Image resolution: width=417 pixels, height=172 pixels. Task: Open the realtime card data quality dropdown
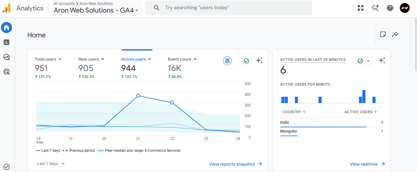(364, 61)
